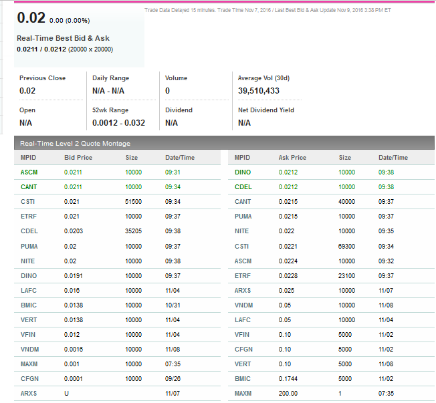Click CSTI ask size 69300
The width and height of the screenshot is (436, 403).
coord(347,247)
